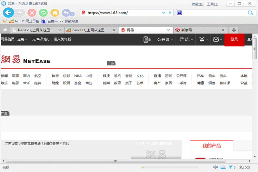The height and width of the screenshot is (172, 258).
Task: Click the address bar URL text
Action: tap(108, 13)
